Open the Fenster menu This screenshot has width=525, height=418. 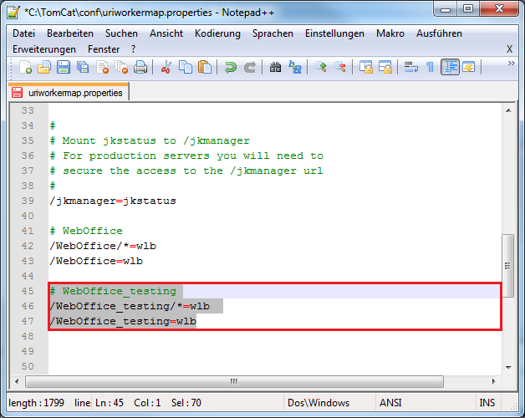(x=104, y=49)
